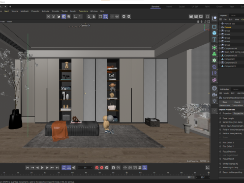Expand the last Group in Objects tree
Viewport: 244px width, 183px height.
pos(220,45)
